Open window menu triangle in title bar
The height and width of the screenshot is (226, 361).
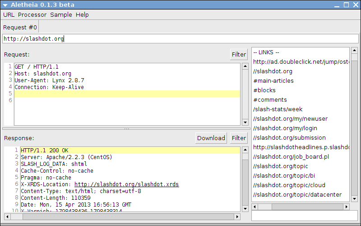click(x=5, y=5)
